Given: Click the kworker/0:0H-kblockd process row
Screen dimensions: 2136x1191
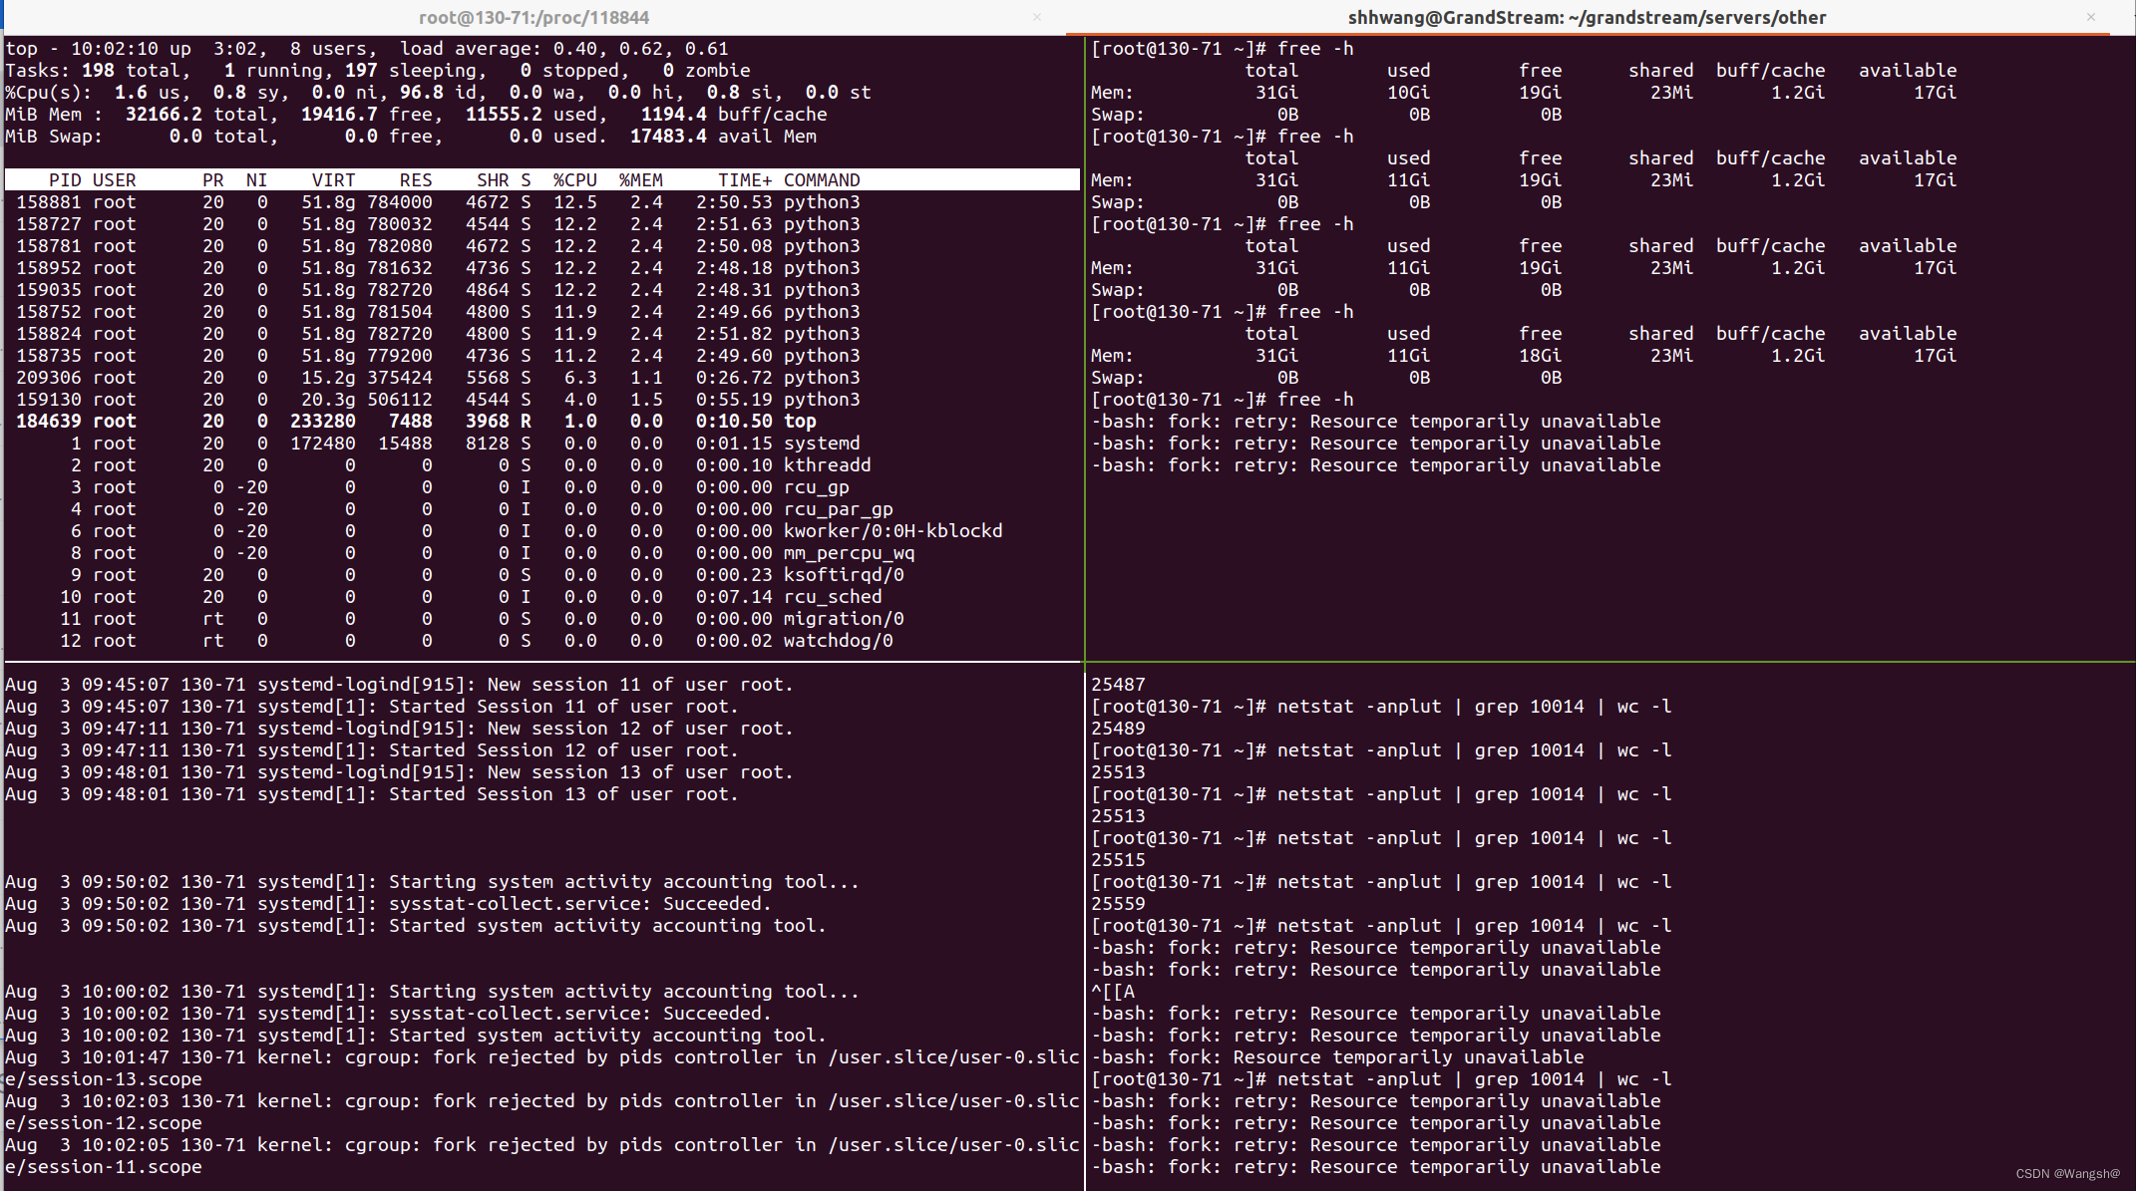Looking at the screenshot, I should pyautogui.click(x=541, y=531).
